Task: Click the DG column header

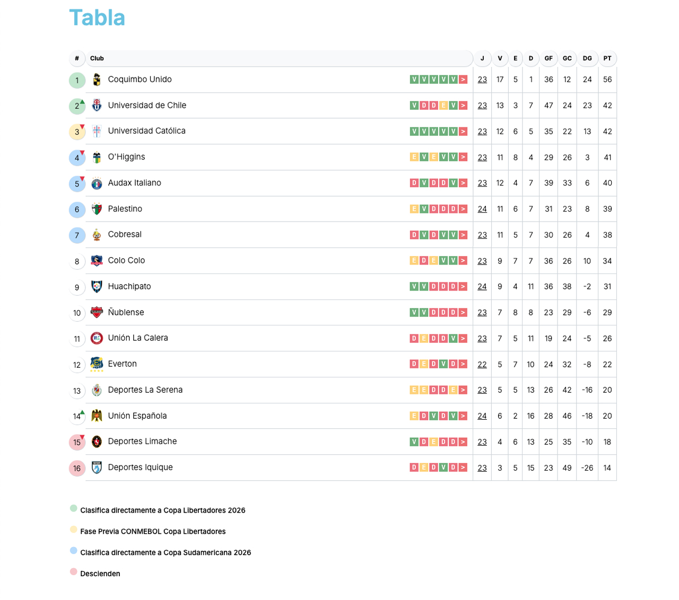Action: [x=587, y=58]
